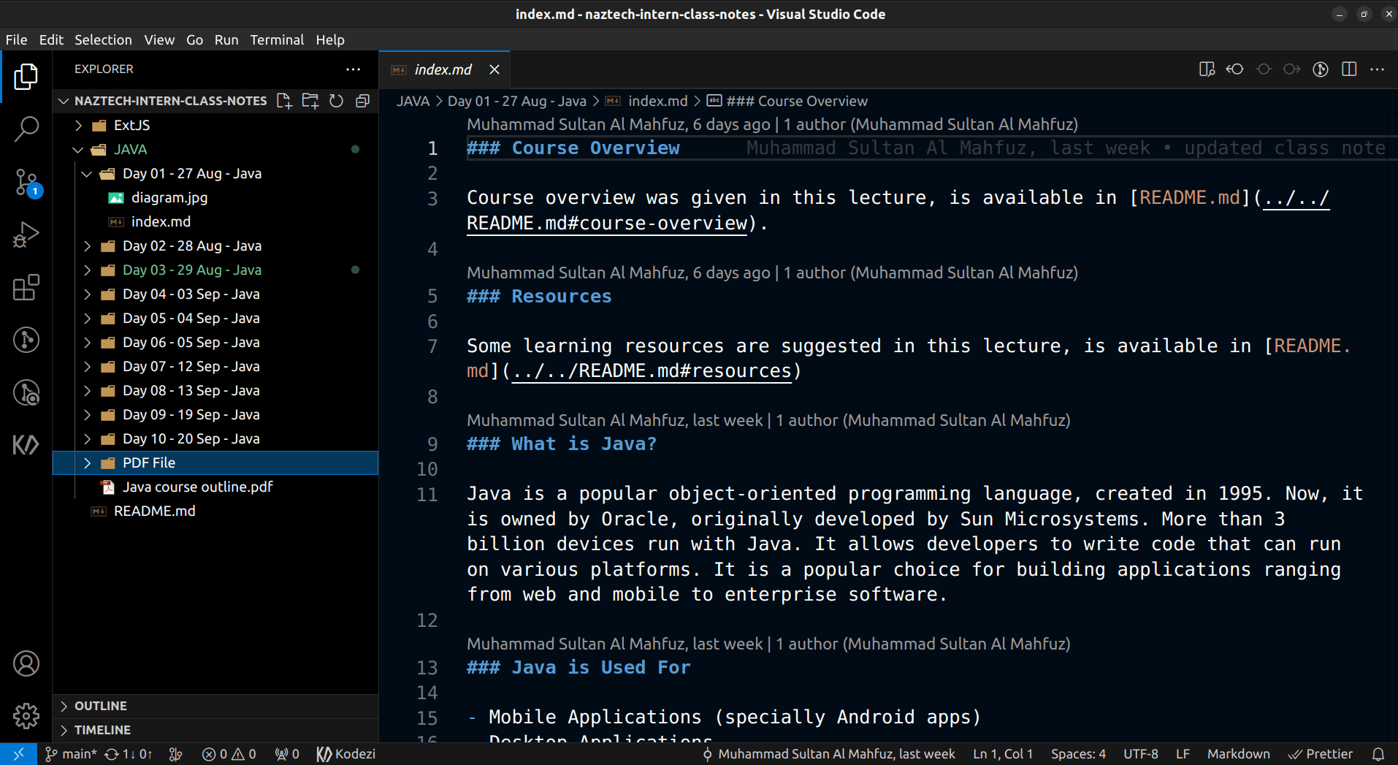Click JAVA breadcrumb segment
Viewport: 1398px width, 765px height.
pyautogui.click(x=413, y=101)
